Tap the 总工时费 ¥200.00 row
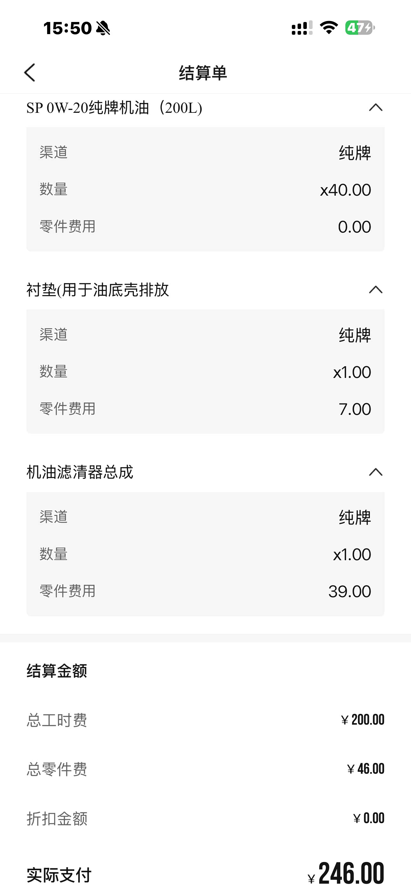The height and width of the screenshot is (891, 411). coord(205,720)
